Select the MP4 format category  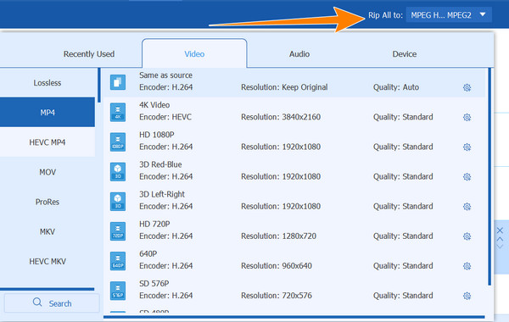[48, 112]
